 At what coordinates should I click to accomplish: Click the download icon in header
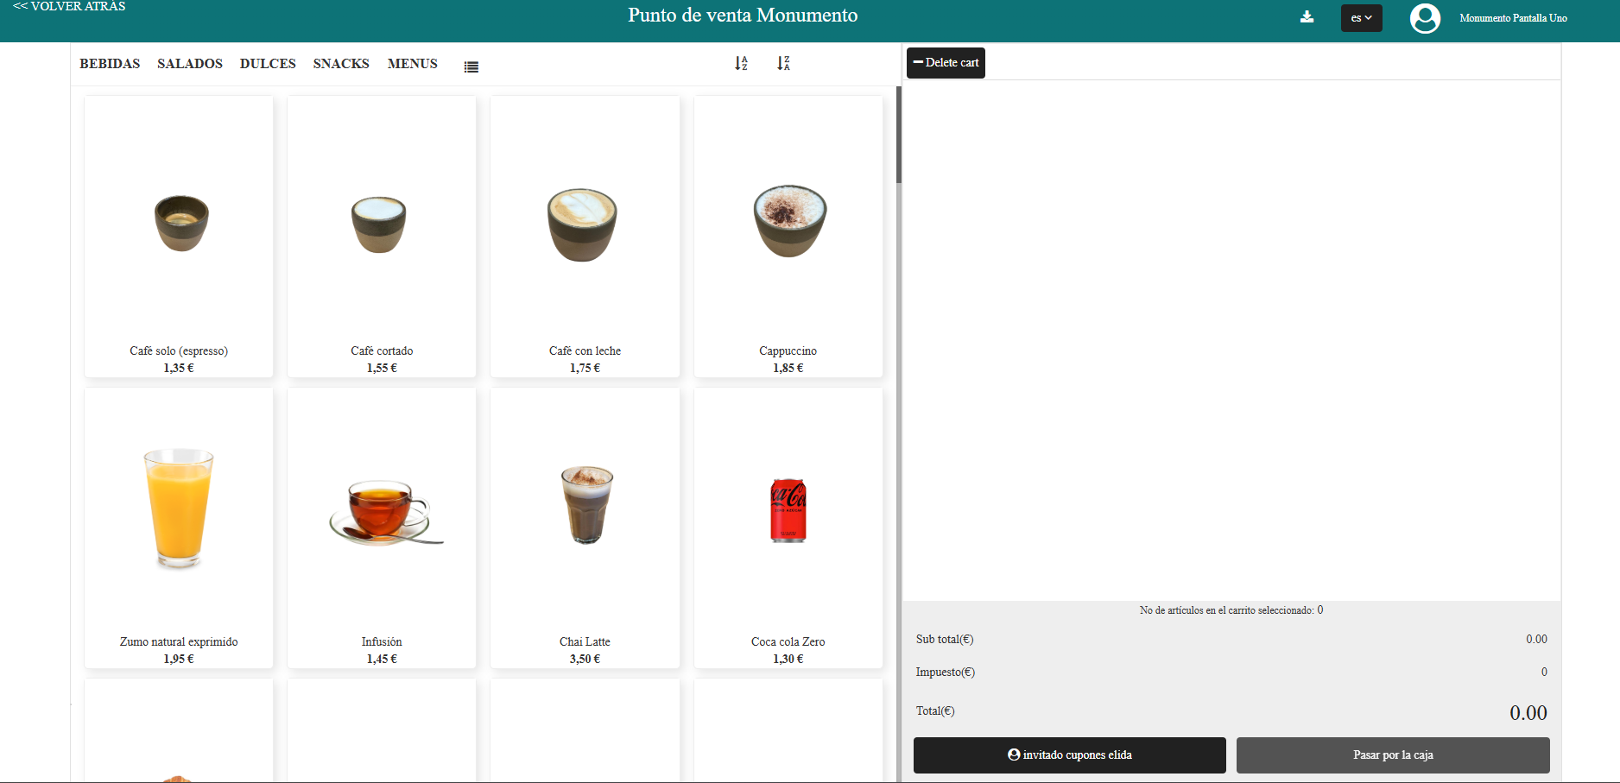tap(1307, 17)
